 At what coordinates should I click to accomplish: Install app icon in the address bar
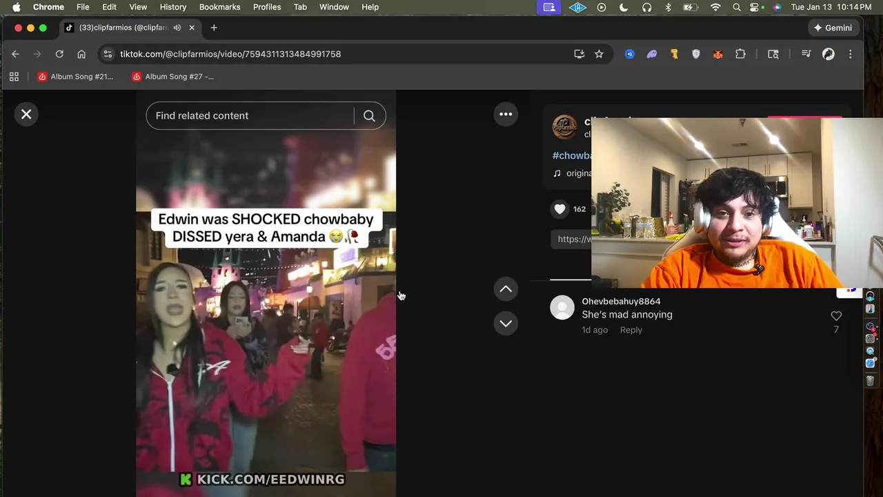point(579,54)
